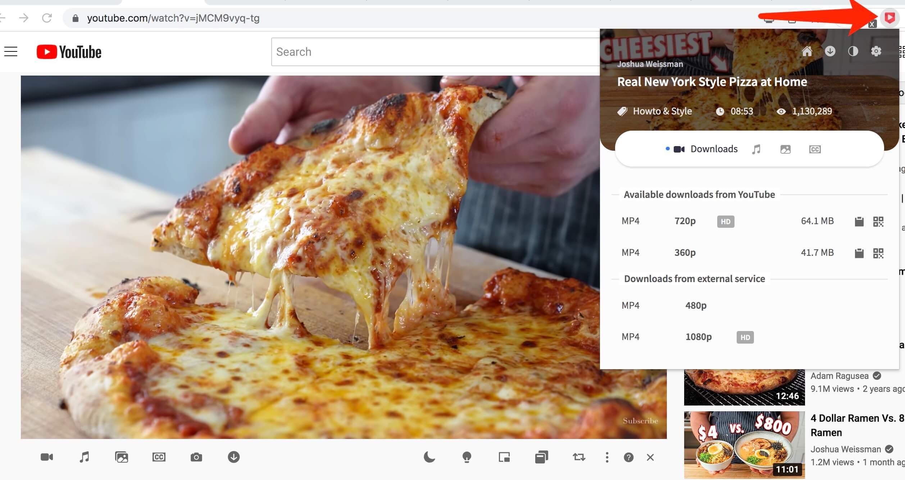
Task: Switch to the thumbnail image tab in the popup
Action: pos(786,149)
